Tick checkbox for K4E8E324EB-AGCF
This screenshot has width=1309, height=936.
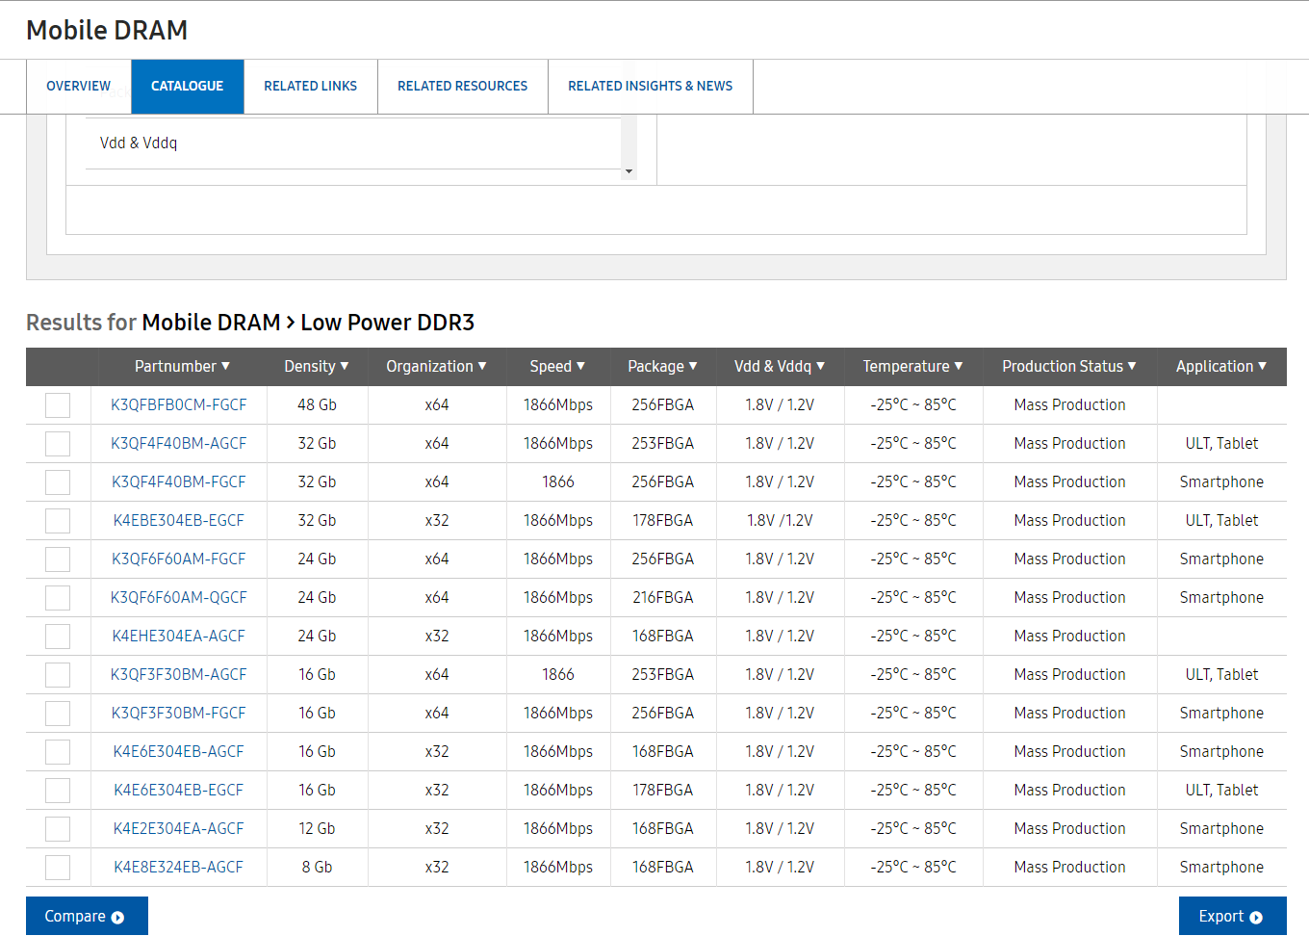tap(58, 868)
